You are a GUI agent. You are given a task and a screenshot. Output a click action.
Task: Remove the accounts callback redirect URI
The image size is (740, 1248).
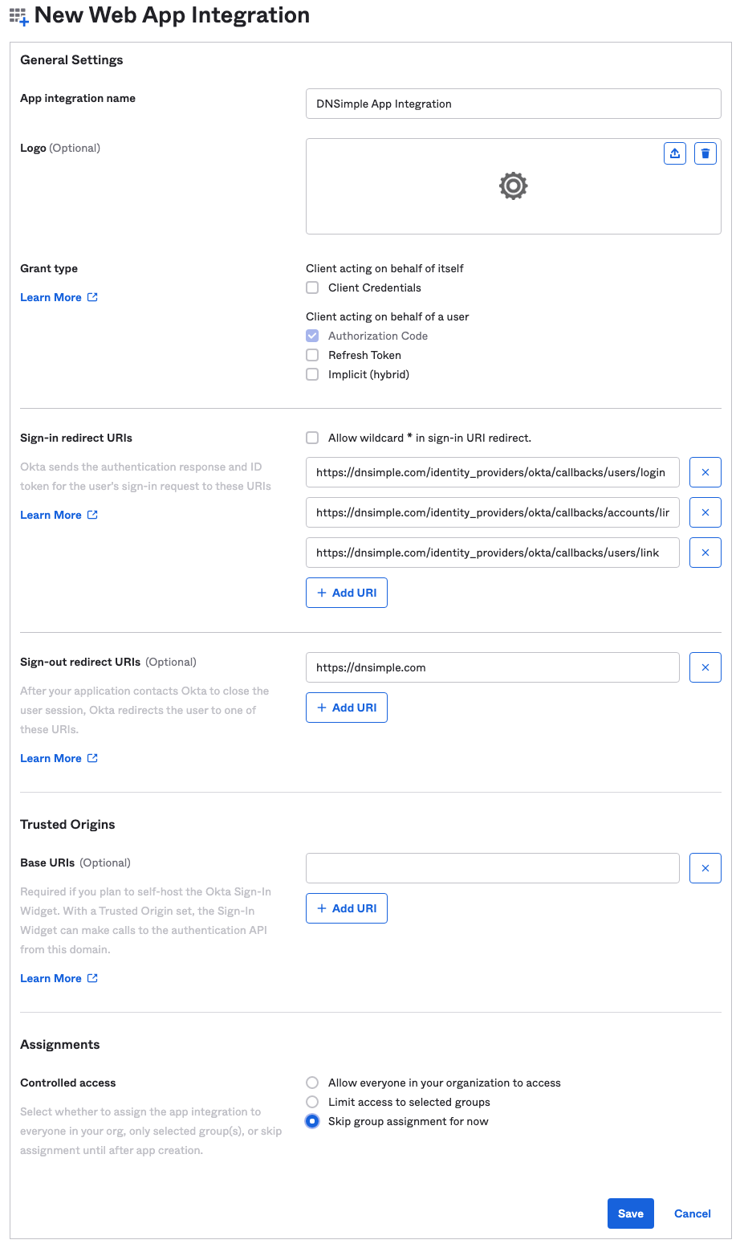[x=705, y=512]
